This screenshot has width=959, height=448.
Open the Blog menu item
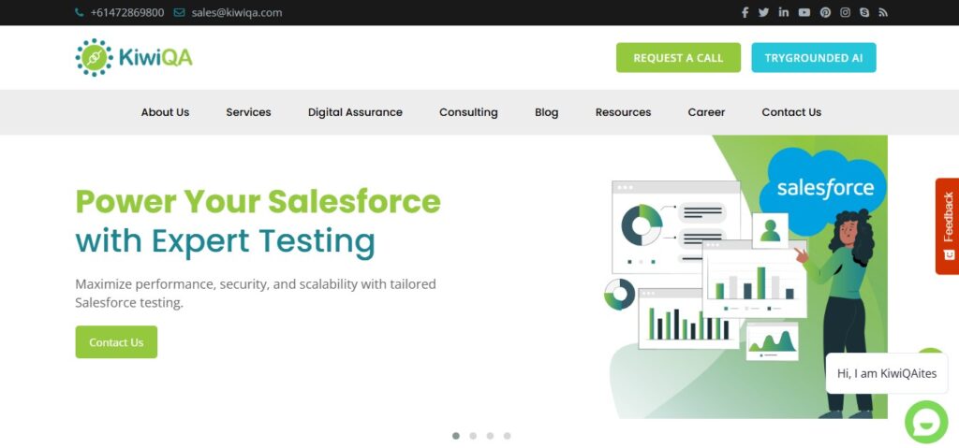click(x=547, y=112)
